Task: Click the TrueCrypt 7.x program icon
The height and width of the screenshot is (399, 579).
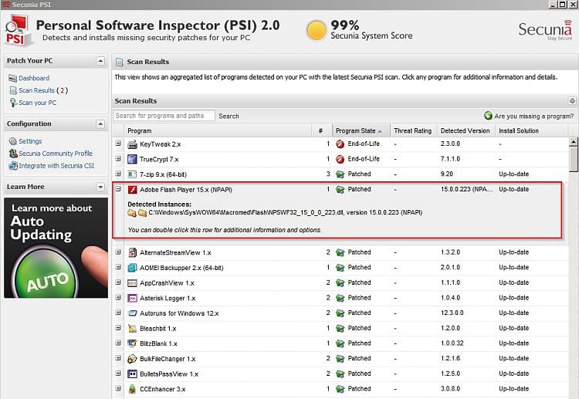Action: 132,159
